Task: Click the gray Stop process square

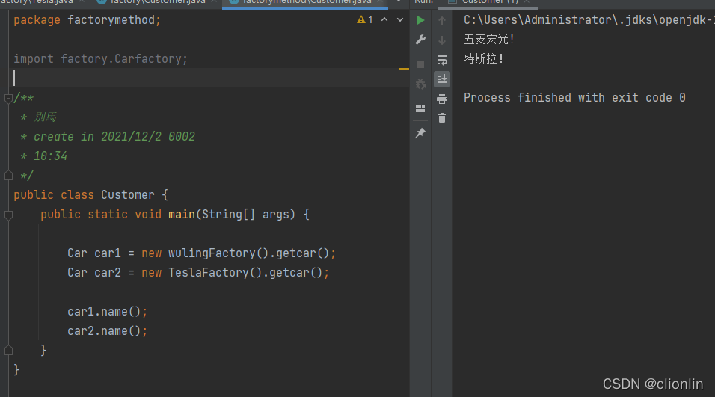Action: click(420, 64)
